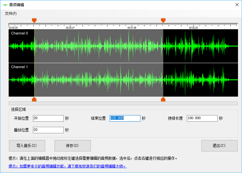The height and width of the screenshot is (173, 242).
Task: Click the 保存(S) button
Action: [x=72, y=146]
